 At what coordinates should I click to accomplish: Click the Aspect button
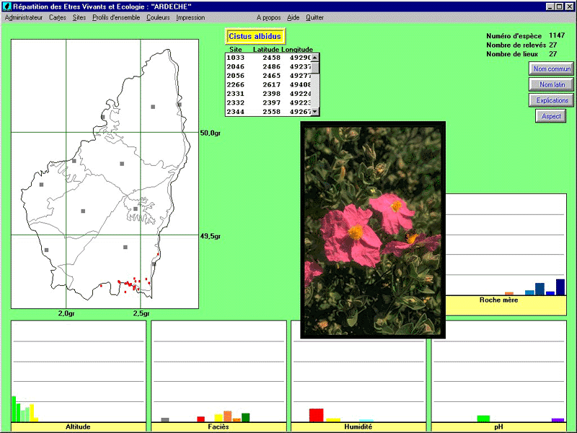pyautogui.click(x=551, y=116)
